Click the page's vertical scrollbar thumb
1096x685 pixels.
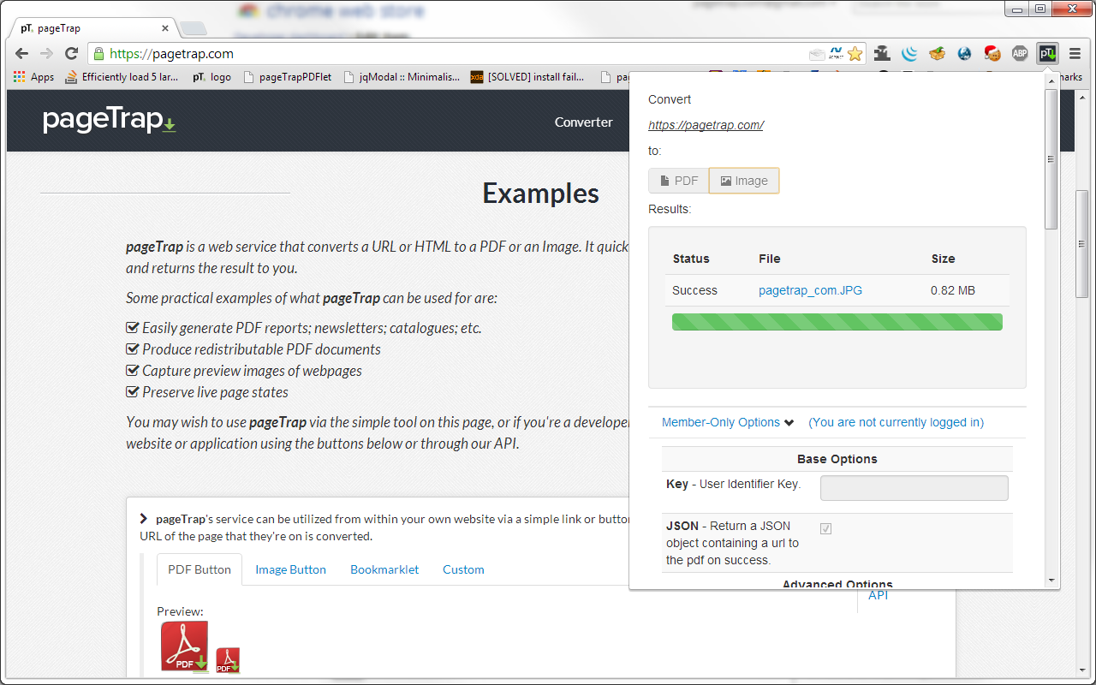click(1081, 244)
